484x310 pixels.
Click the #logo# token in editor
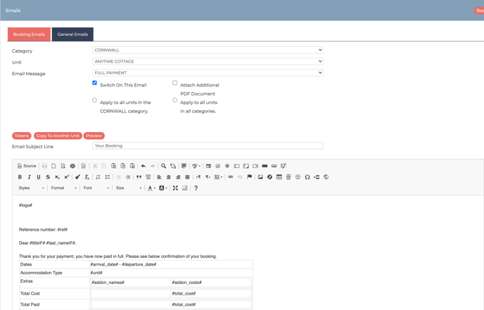25,205
